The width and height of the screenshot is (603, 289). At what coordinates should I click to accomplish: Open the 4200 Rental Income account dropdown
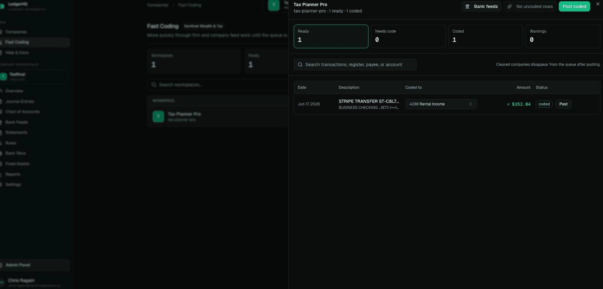(x=441, y=104)
